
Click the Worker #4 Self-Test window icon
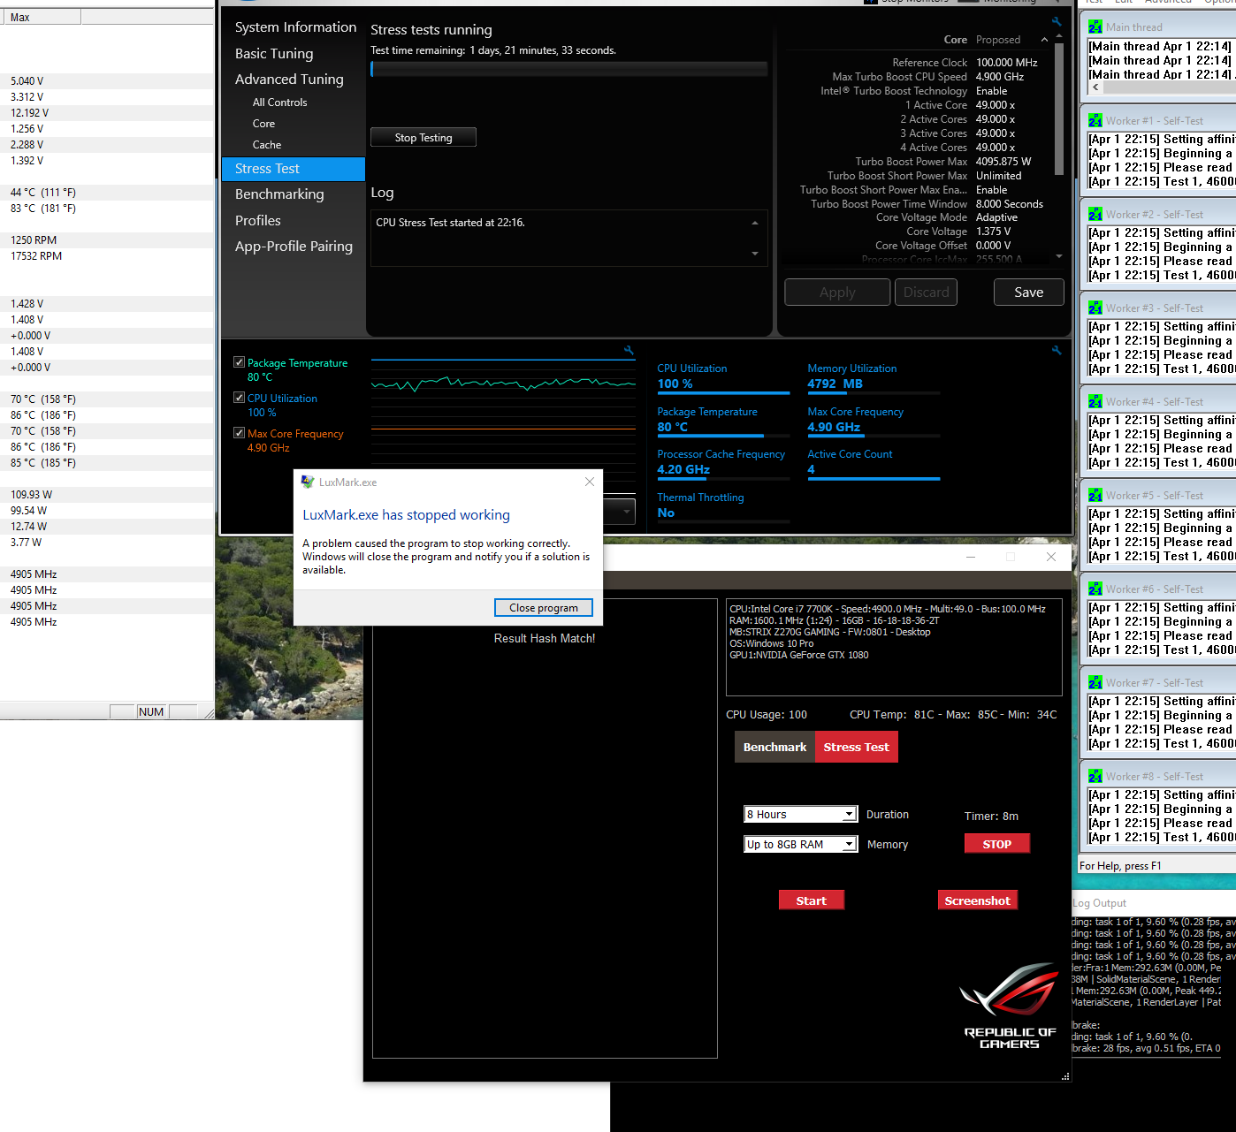point(1095,402)
